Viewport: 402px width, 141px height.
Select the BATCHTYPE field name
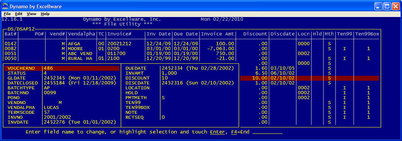click(x=21, y=88)
